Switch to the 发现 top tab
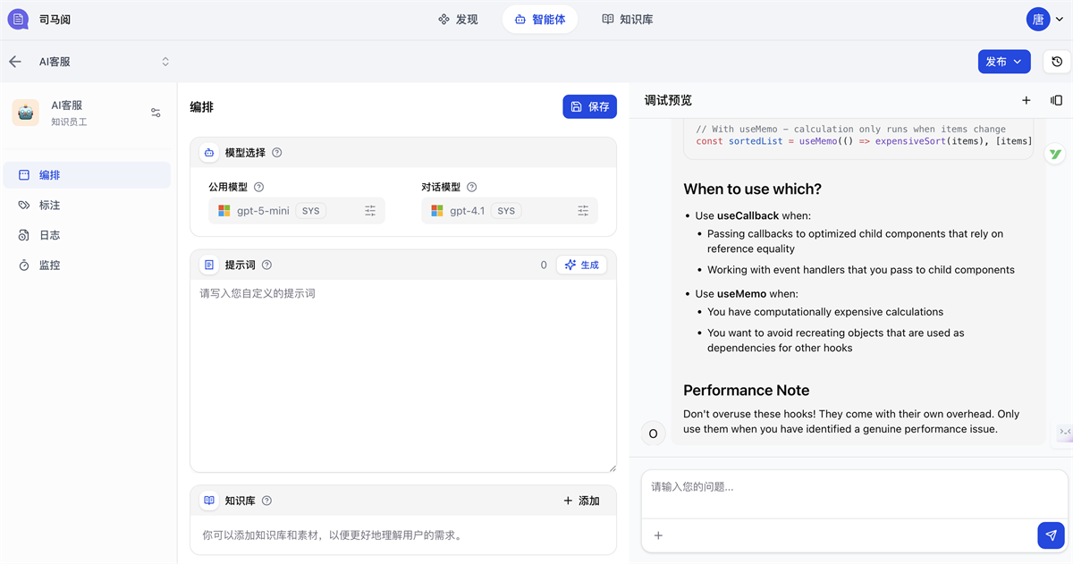This screenshot has height=564, width=1073. pos(458,19)
